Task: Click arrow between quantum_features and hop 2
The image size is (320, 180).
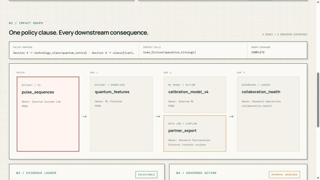Action: coord(158,117)
